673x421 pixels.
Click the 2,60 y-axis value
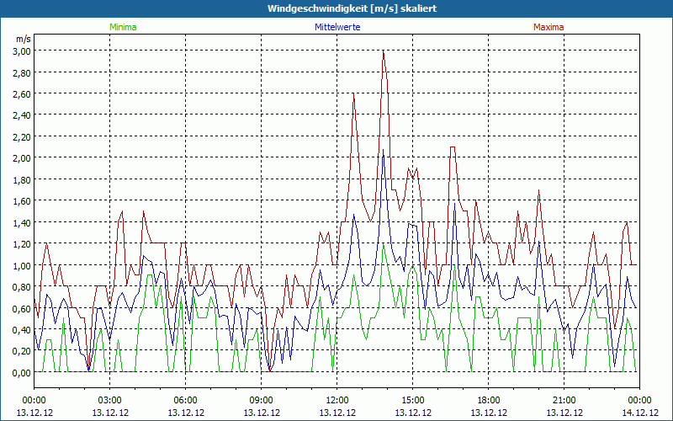coord(23,93)
